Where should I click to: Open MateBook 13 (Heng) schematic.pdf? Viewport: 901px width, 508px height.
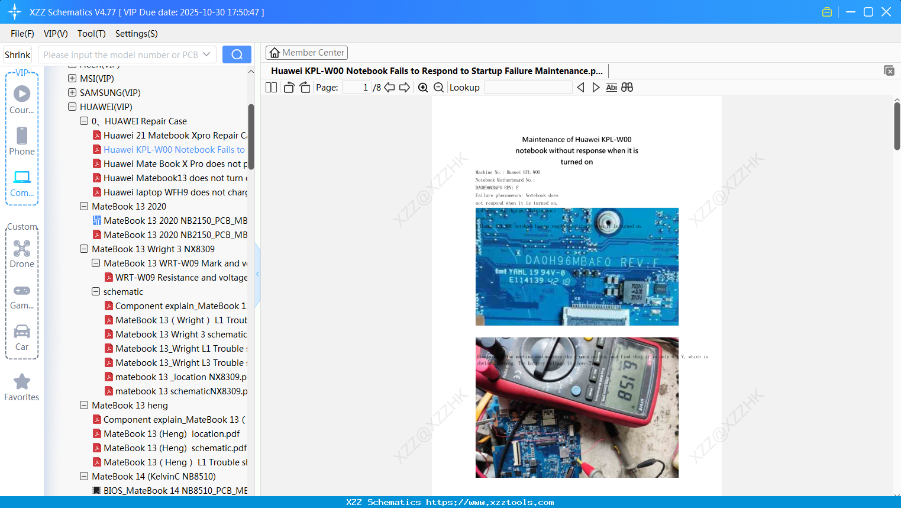(170, 448)
